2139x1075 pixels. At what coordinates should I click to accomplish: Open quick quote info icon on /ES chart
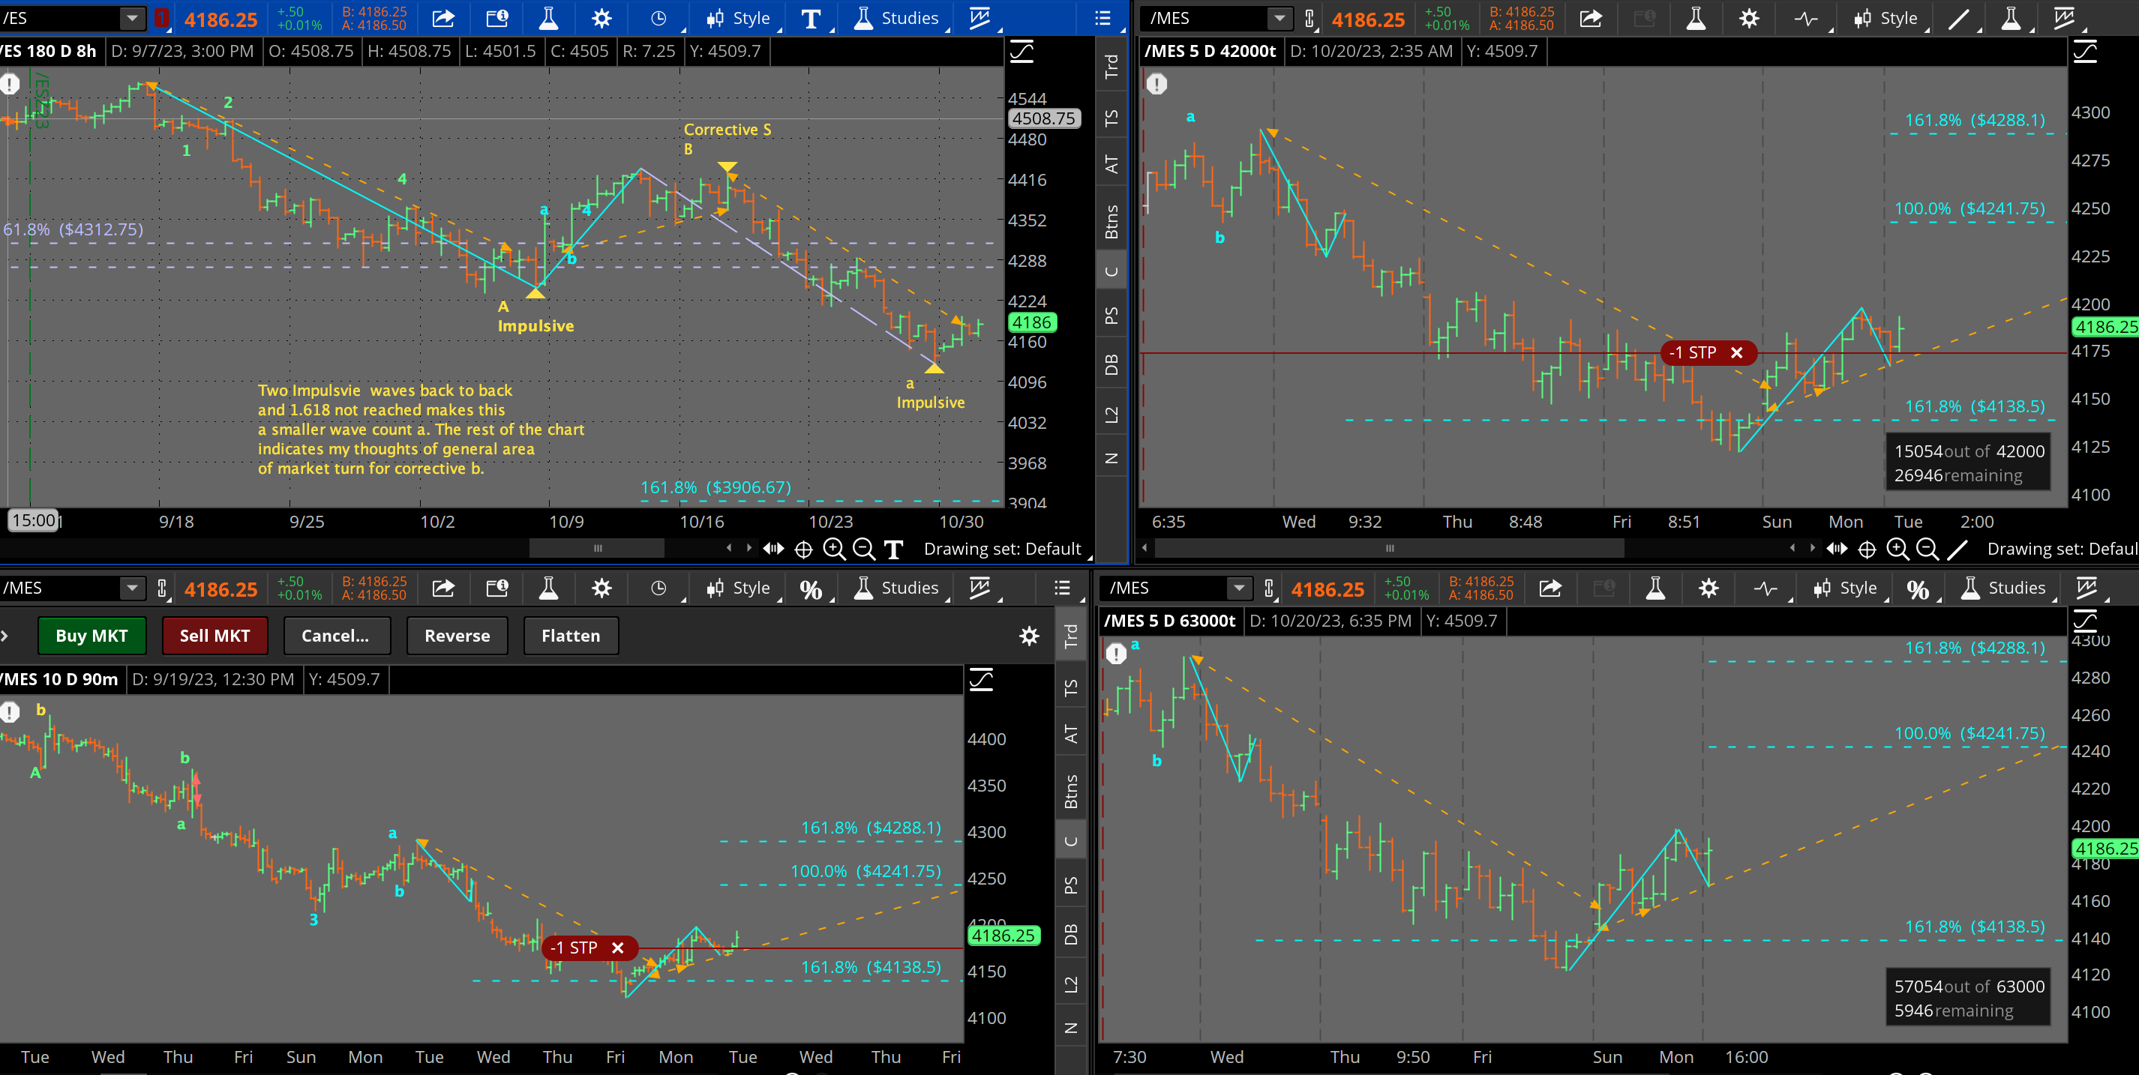tap(496, 18)
